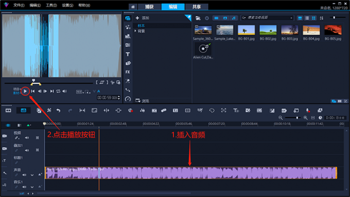Adjust the thumbnail size slider
The height and width of the screenshot is (197, 350).
click(334, 18)
